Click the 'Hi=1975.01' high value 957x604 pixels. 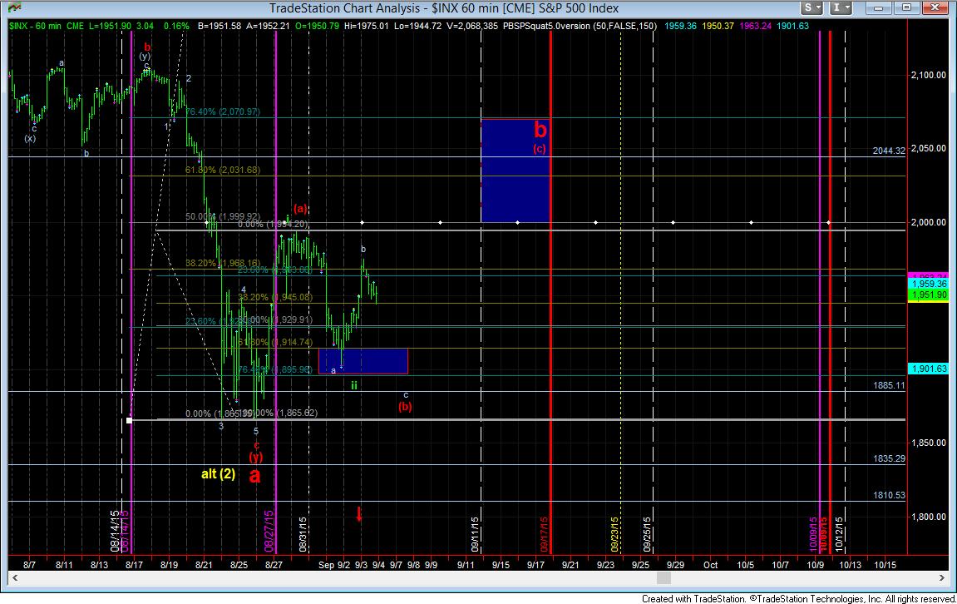[x=366, y=27]
